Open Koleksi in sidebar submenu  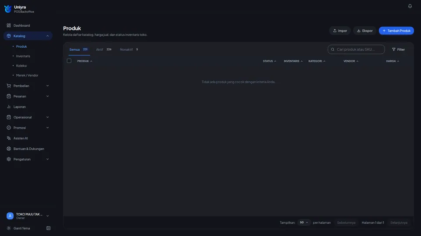coord(21,66)
